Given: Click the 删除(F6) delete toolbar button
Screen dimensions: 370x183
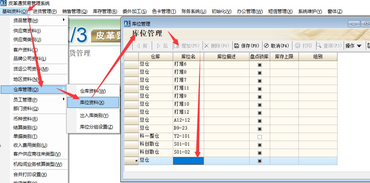Looking at the screenshot, I should (217, 46).
